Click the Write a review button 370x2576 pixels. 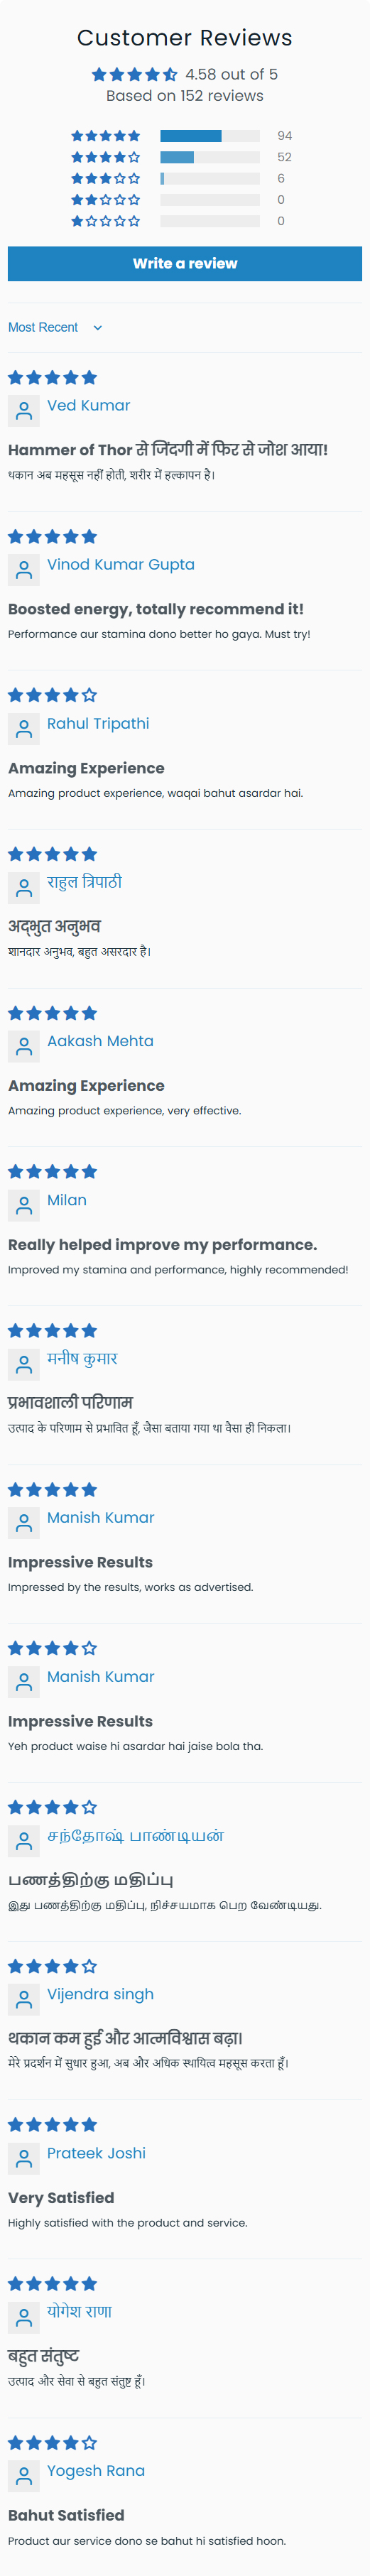coord(185,264)
